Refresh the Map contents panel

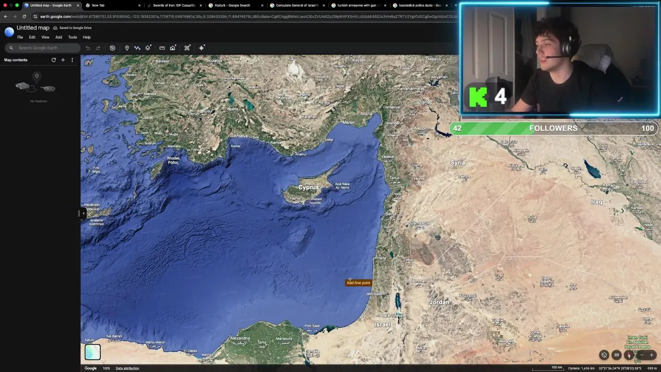(54, 60)
